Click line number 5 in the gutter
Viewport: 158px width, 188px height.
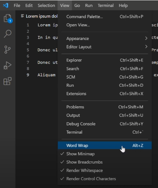pyautogui.click(x=28, y=50)
